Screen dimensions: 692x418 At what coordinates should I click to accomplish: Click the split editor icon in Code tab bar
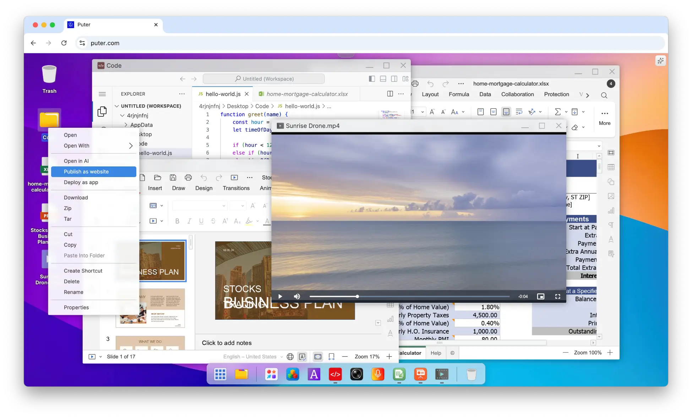tap(390, 94)
